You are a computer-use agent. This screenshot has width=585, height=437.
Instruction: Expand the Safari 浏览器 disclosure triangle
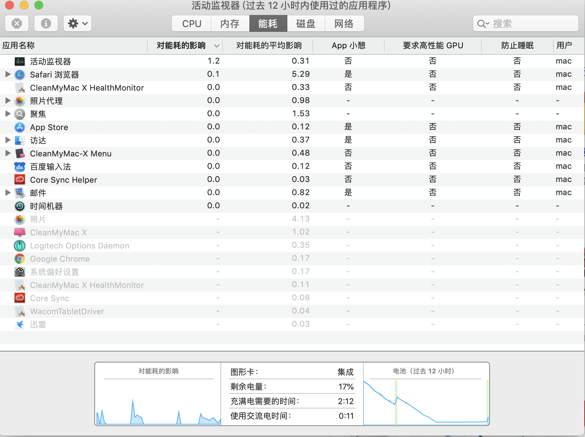(8, 75)
